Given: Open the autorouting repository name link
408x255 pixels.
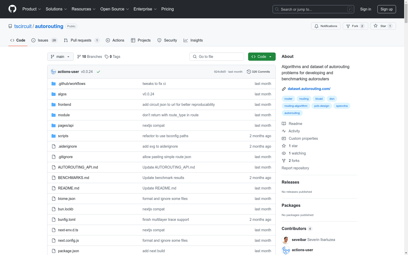Looking at the screenshot, I should pyautogui.click(x=49, y=26).
